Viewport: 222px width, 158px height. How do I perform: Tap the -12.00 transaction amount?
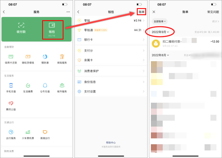coord(215,42)
